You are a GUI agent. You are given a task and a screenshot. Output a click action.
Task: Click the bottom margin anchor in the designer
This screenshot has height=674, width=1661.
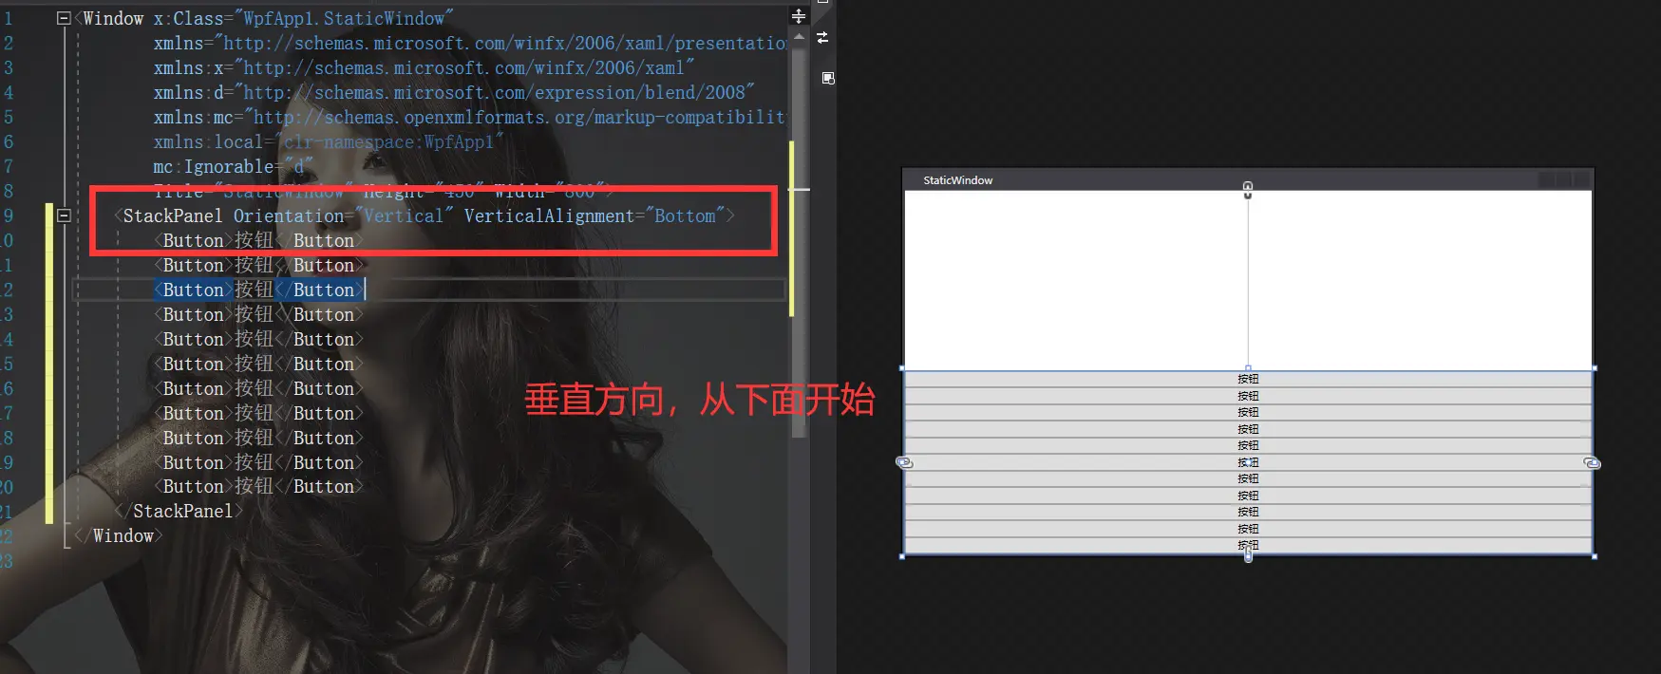pyautogui.click(x=1248, y=554)
